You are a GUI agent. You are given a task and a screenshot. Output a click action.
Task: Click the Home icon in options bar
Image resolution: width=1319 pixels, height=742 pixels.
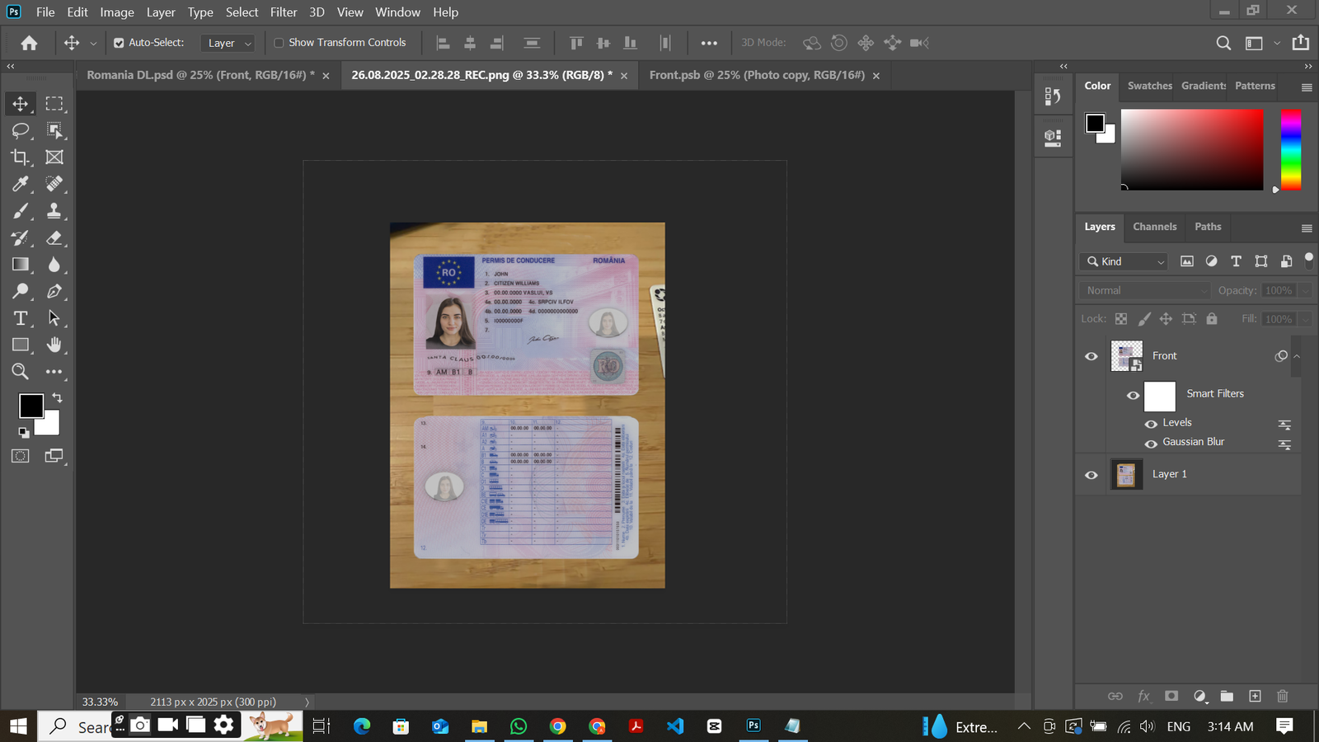click(x=29, y=43)
